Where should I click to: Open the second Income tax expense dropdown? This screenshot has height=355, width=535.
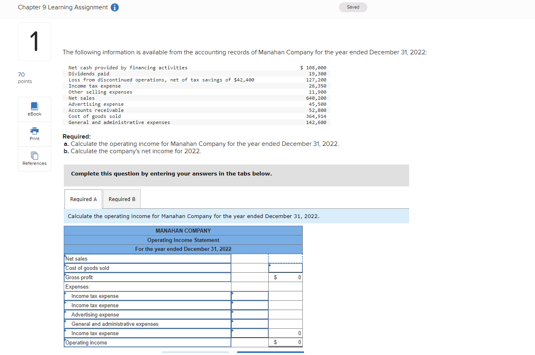[147, 305]
